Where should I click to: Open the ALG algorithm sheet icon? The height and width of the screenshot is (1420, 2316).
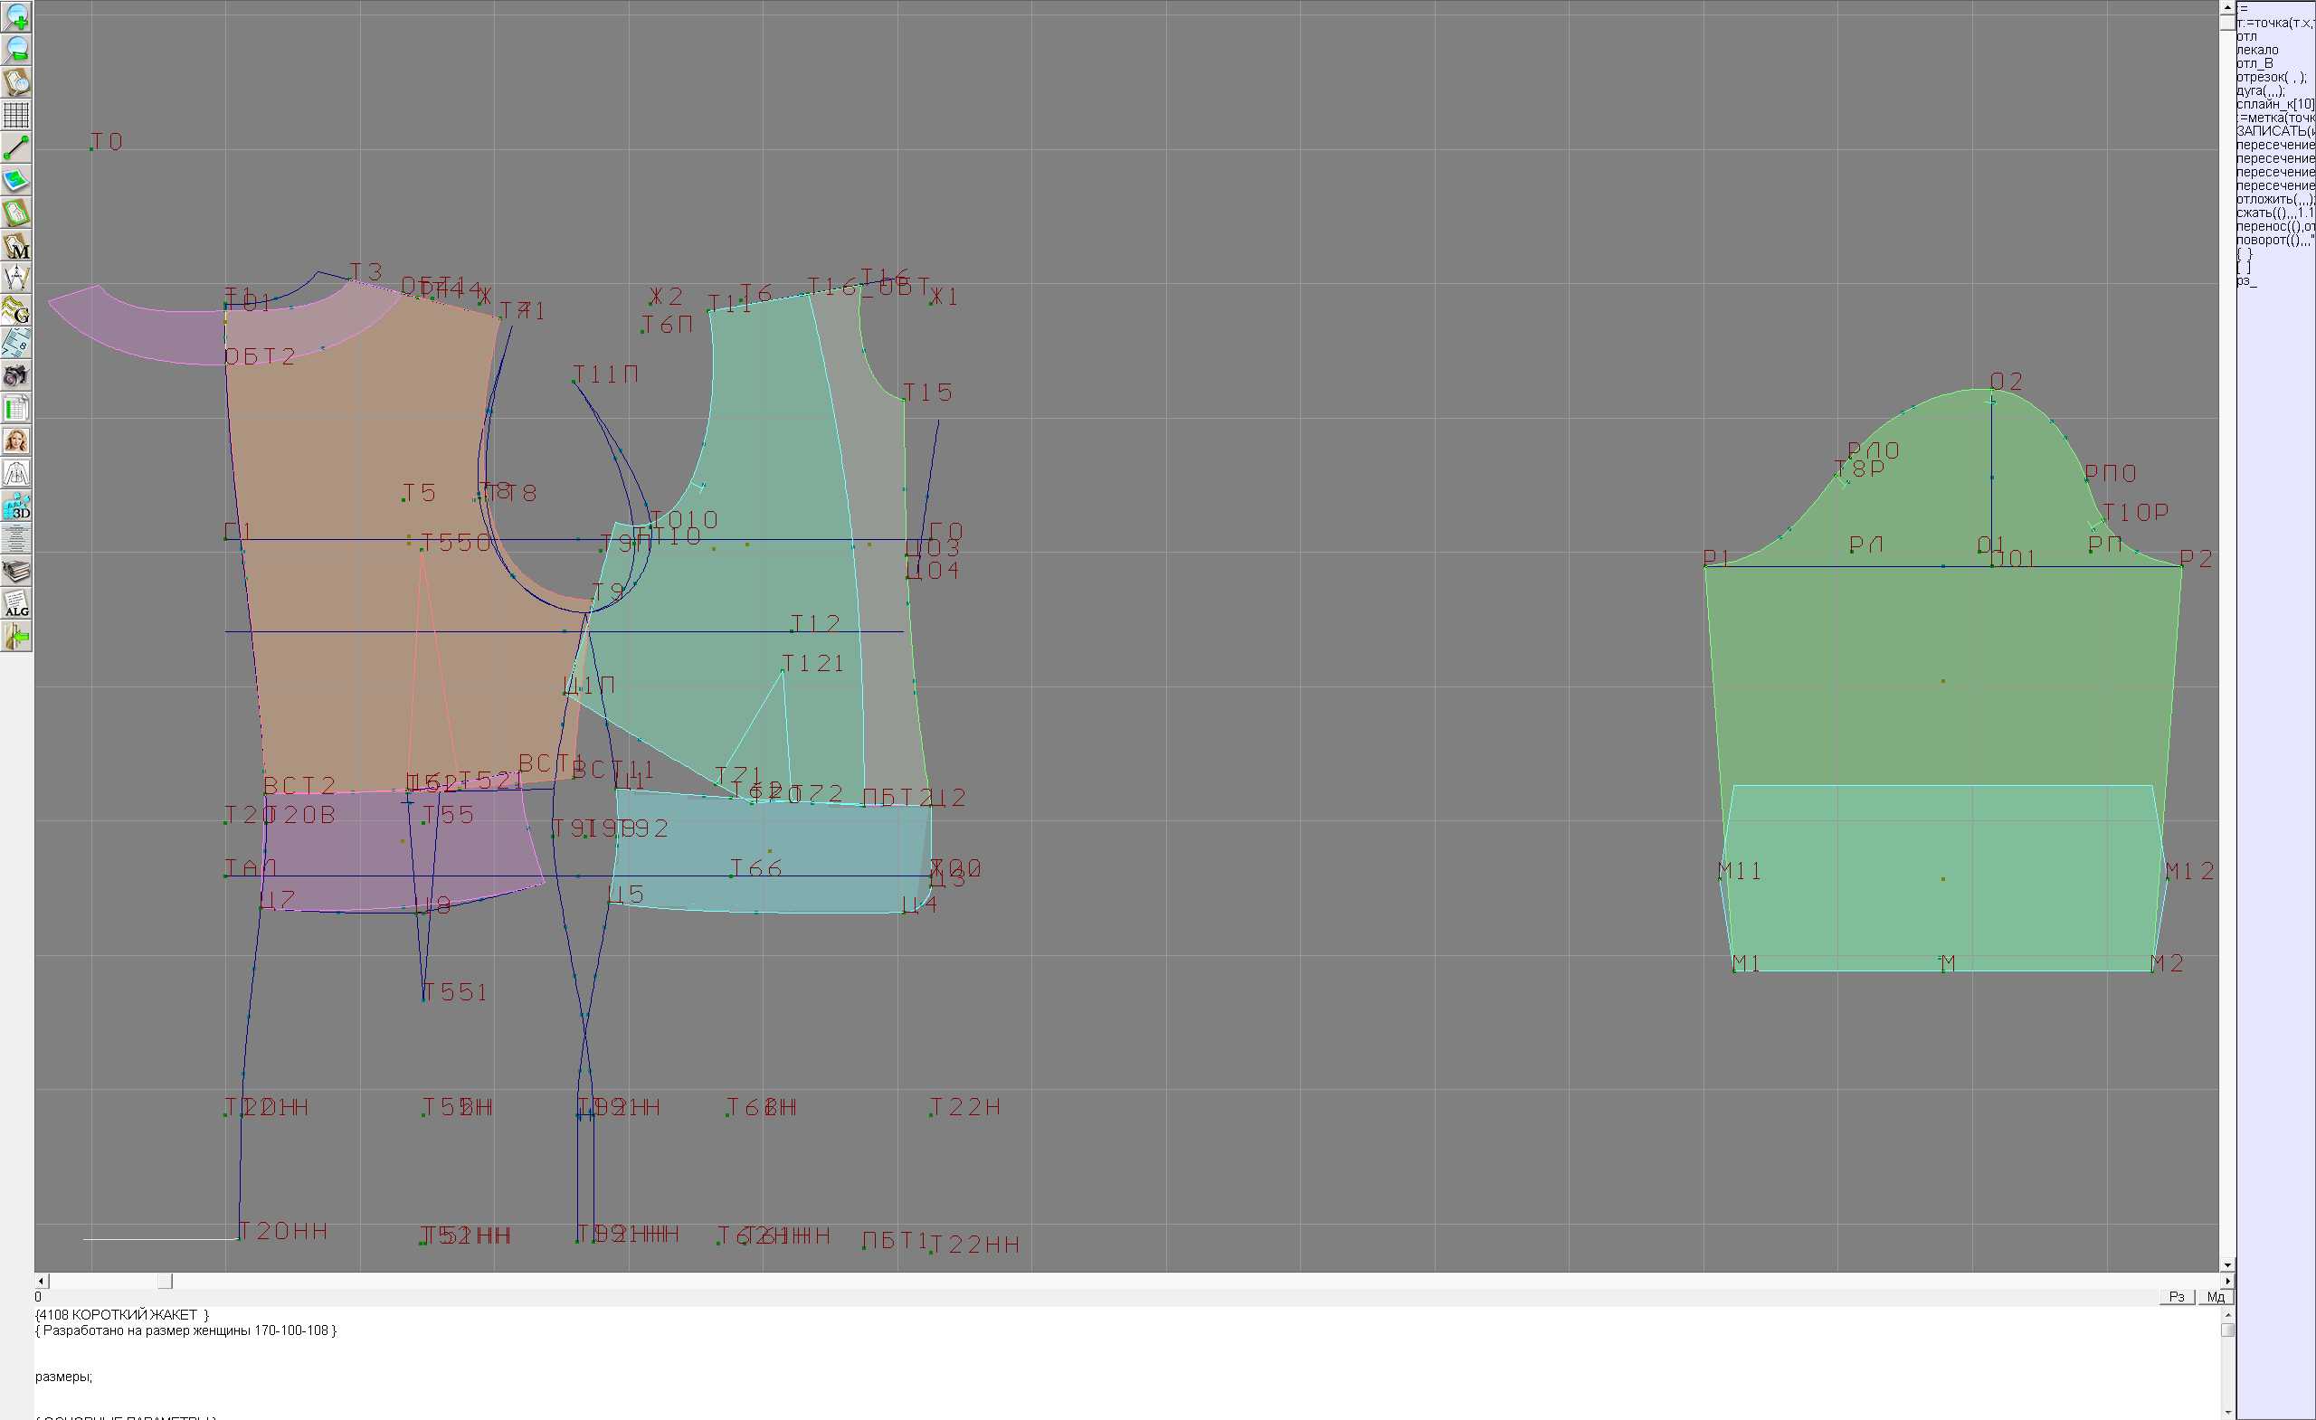tap(16, 604)
